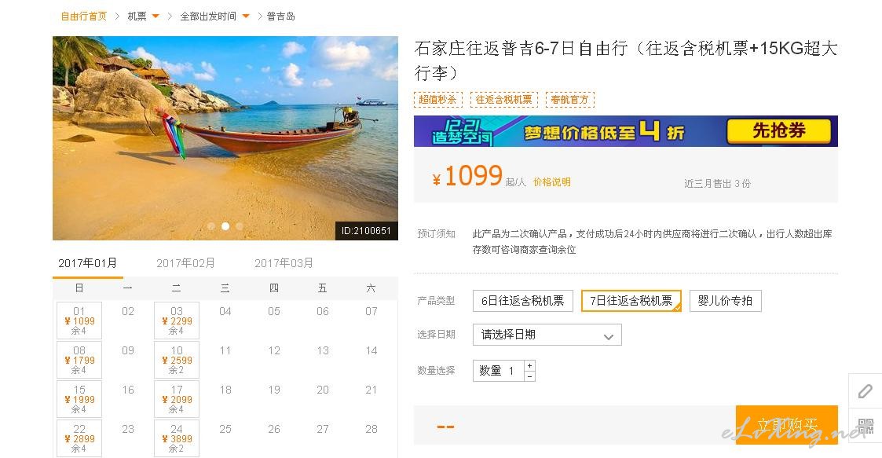Expand the 全部出发时间 dropdown arrow
The image size is (882, 458).
[246, 16]
